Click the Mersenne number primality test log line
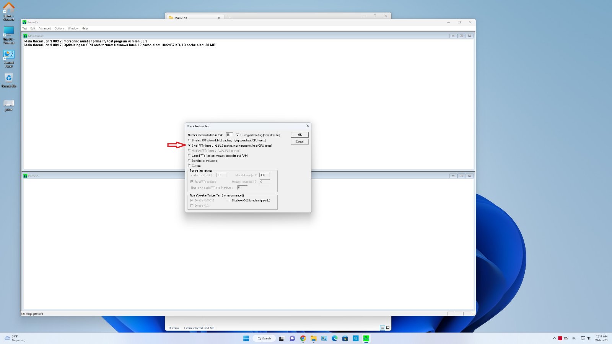The width and height of the screenshot is (612, 344). click(x=85, y=41)
